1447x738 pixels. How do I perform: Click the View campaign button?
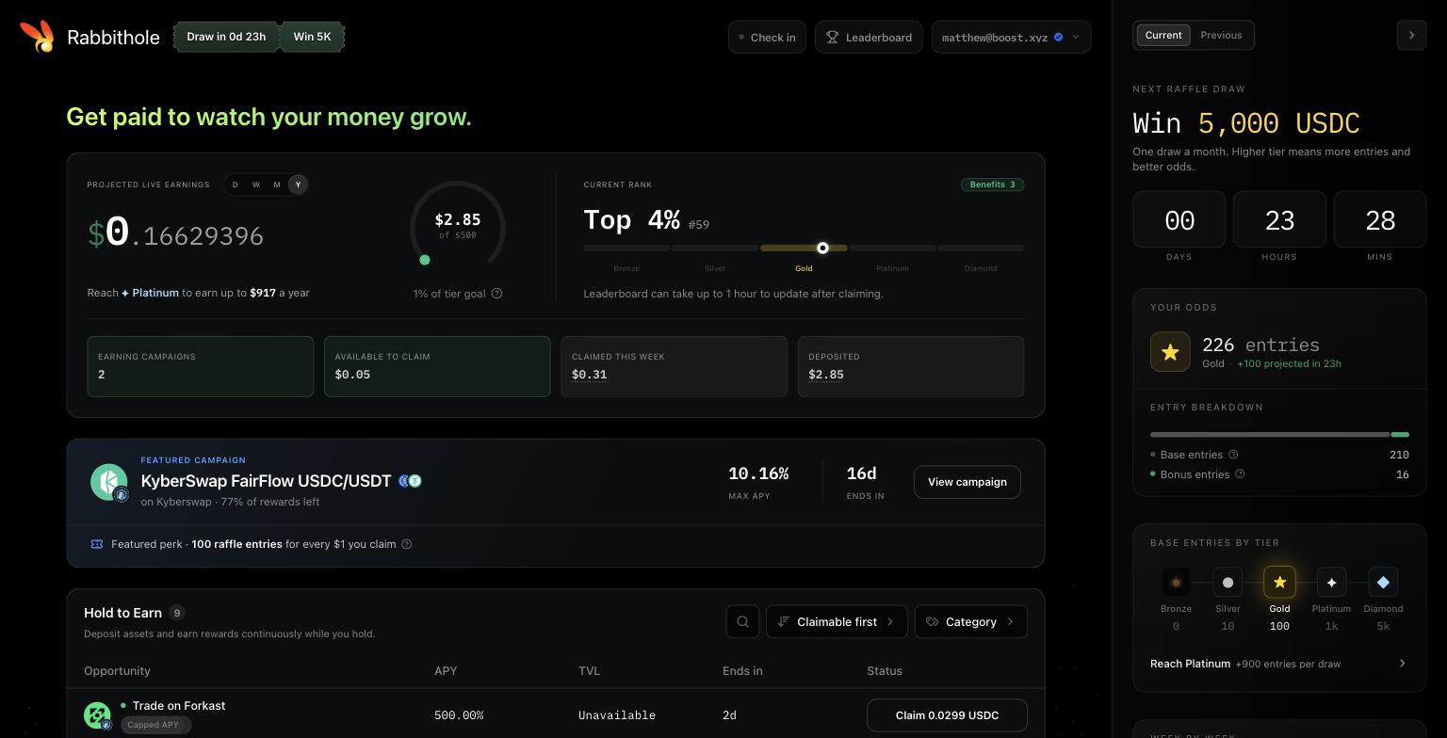967,482
